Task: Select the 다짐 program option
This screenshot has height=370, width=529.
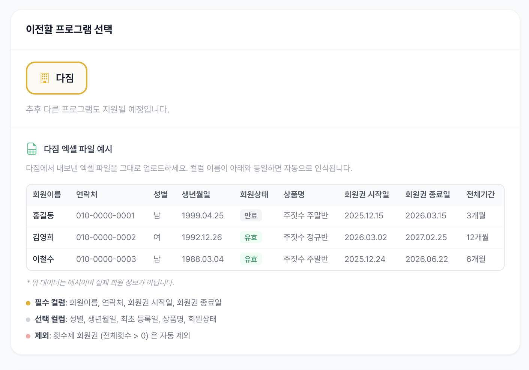Action: (x=57, y=78)
